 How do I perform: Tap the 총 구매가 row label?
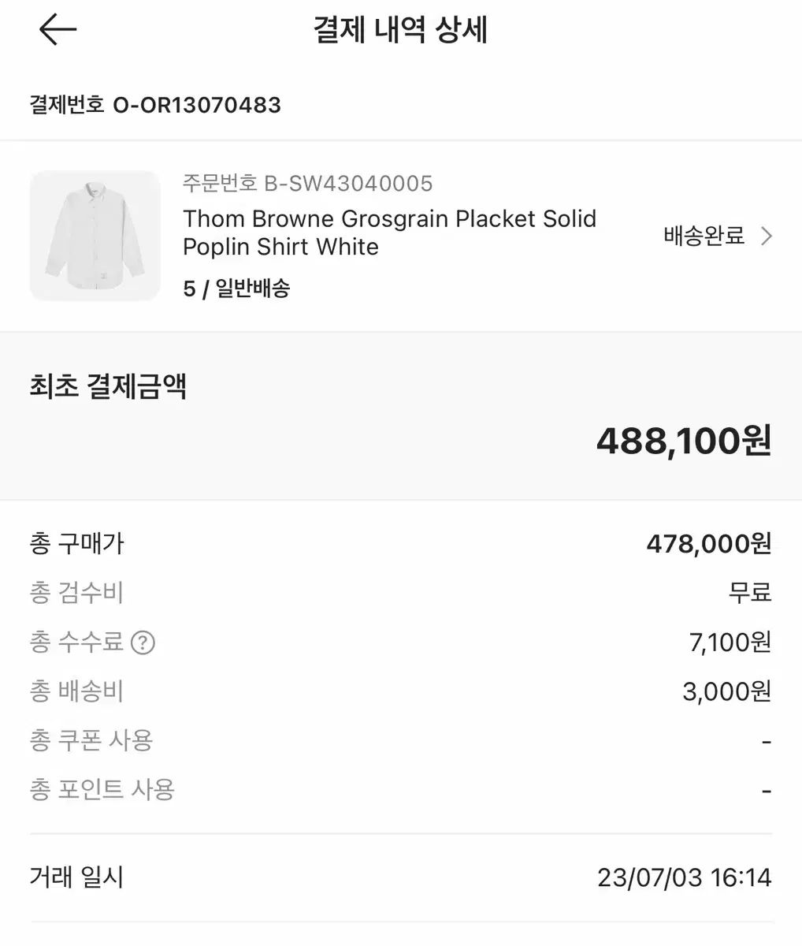click(x=76, y=543)
